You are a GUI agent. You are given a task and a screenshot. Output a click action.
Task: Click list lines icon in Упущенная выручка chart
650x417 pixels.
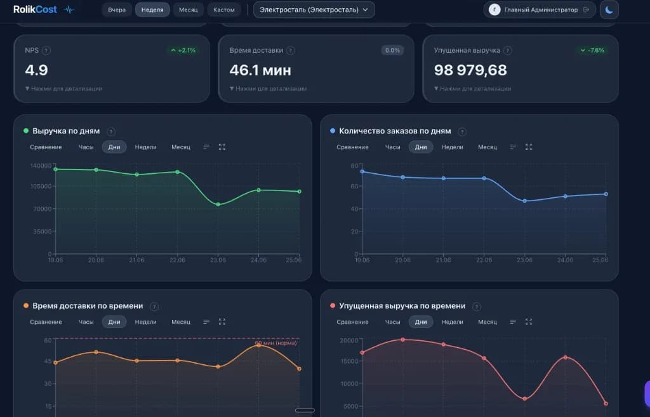click(513, 322)
